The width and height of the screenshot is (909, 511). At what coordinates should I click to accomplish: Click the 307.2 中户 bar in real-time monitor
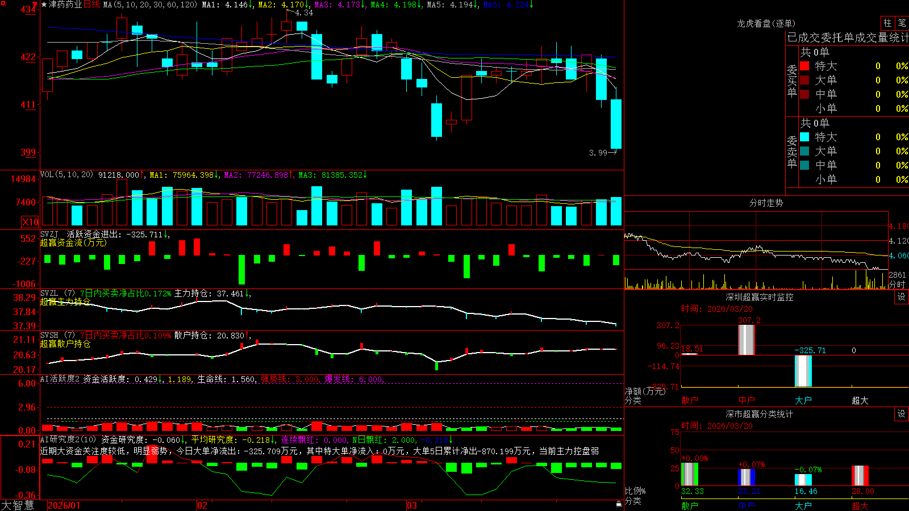(x=747, y=340)
